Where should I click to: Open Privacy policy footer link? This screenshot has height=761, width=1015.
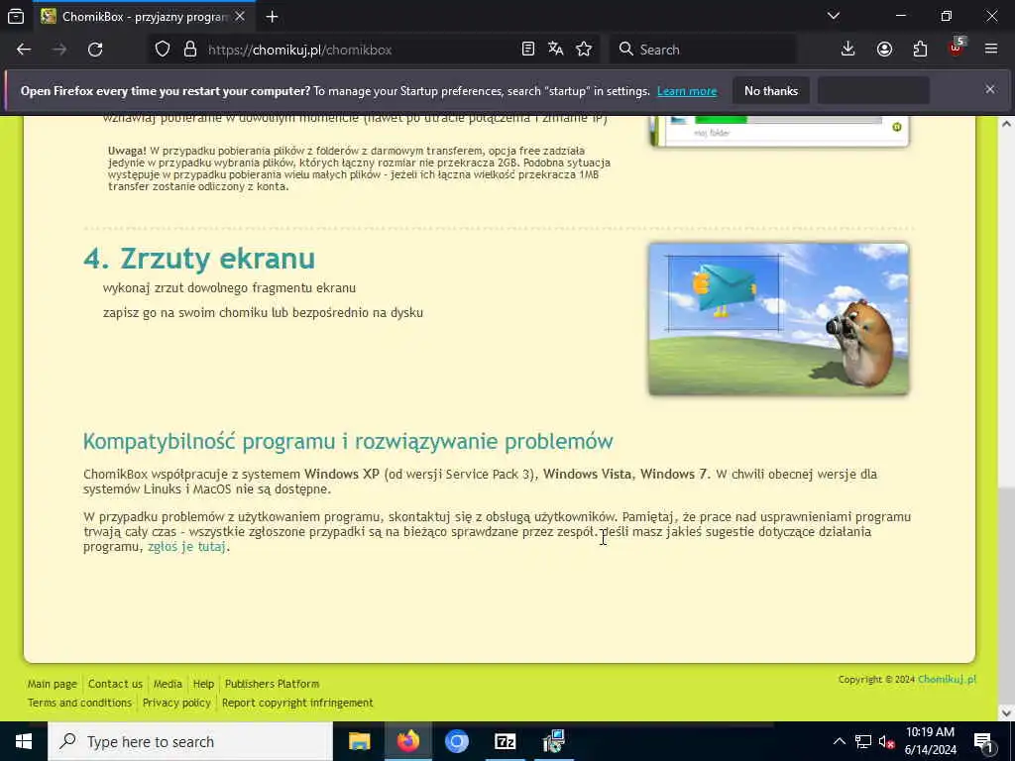(176, 703)
